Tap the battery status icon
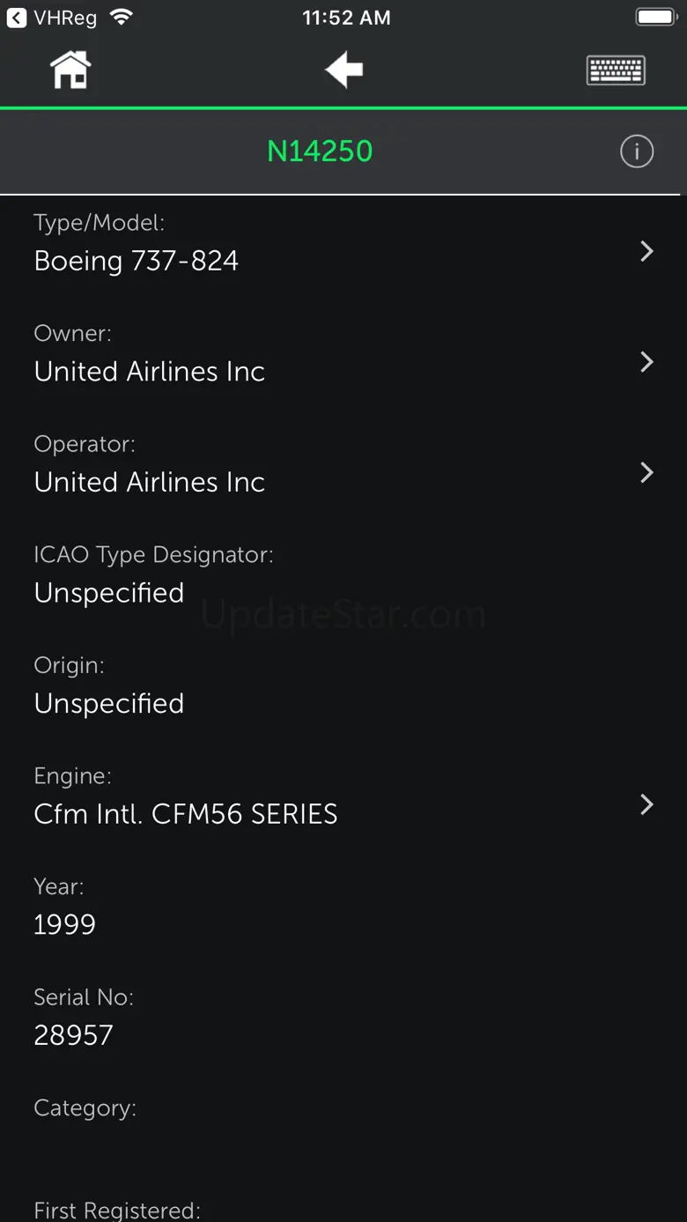The image size is (687, 1222). point(656,18)
